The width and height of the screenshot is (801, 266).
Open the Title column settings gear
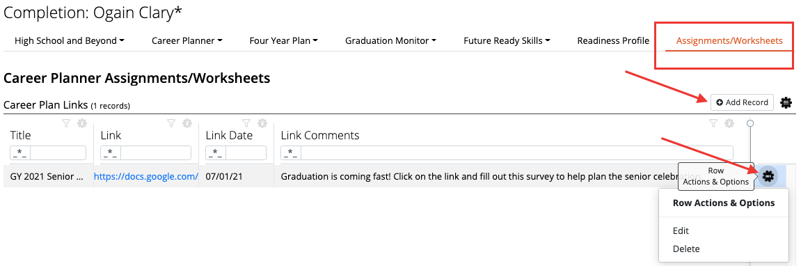(x=81, y=123)
